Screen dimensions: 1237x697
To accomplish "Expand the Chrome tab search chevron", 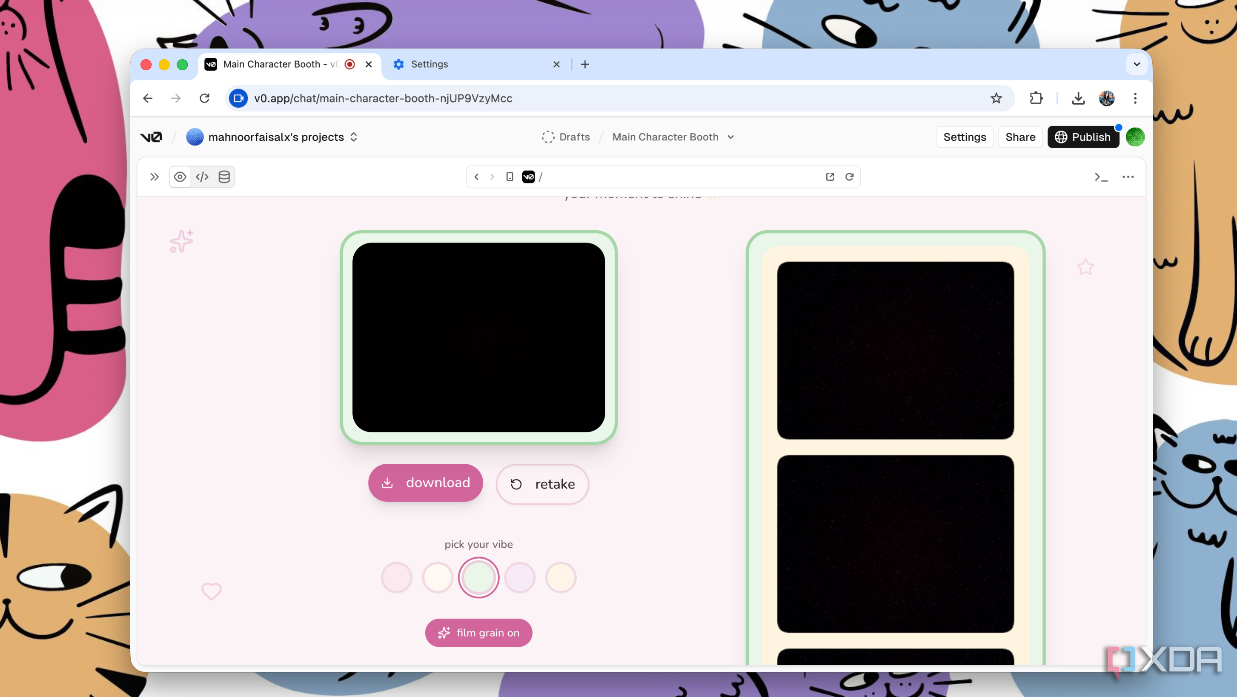I will tap(1137, 64).
